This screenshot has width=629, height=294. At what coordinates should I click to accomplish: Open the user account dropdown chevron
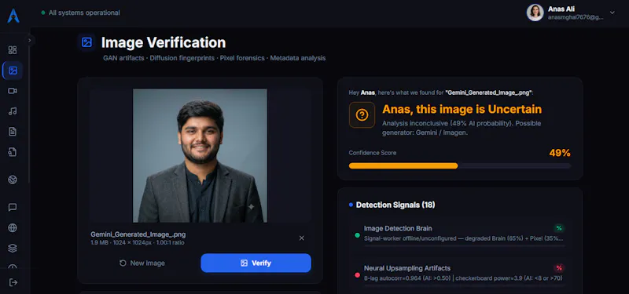tap(612, 13)
